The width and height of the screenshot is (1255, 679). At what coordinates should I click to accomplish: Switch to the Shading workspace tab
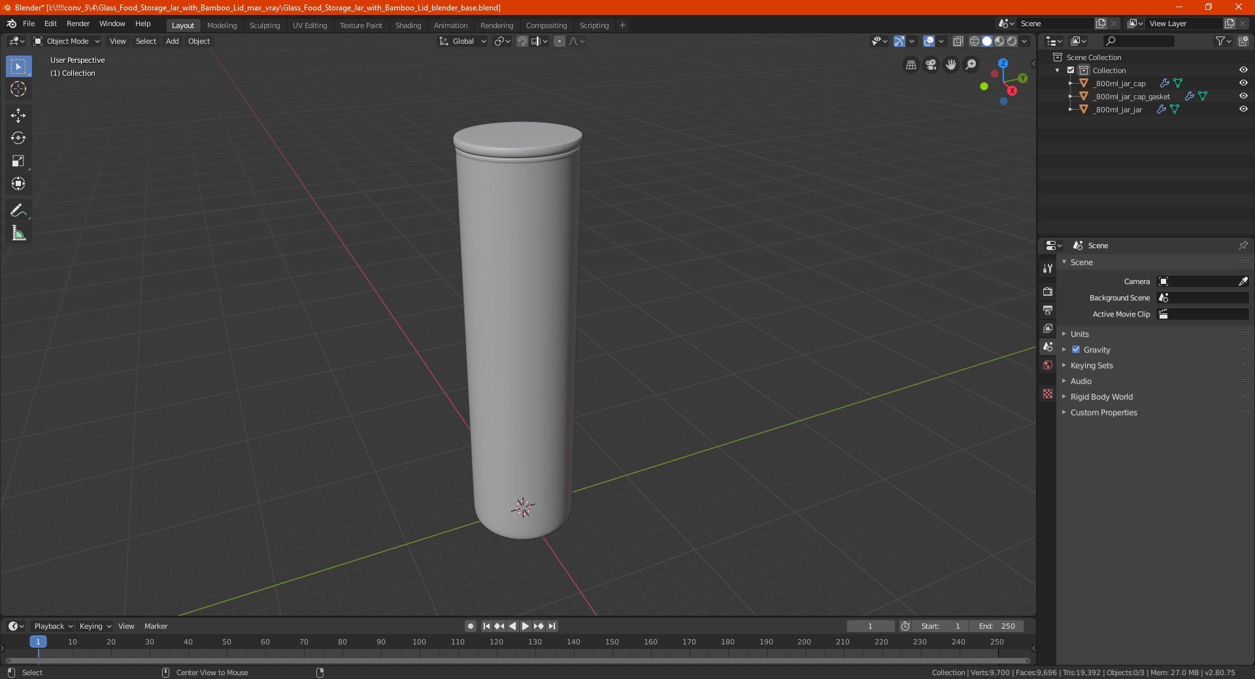(x=408, y=25)
